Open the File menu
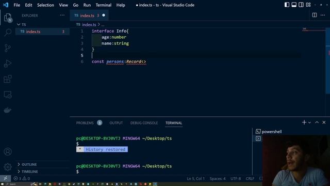The image size is (330, 186). (x=16, y=5)
